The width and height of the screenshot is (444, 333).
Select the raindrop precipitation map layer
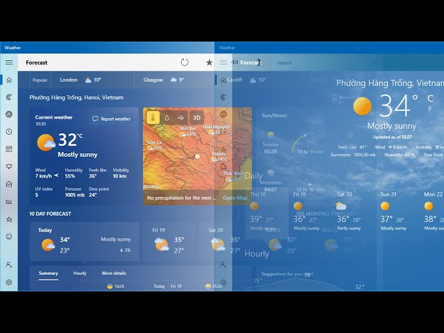point(166,117)
